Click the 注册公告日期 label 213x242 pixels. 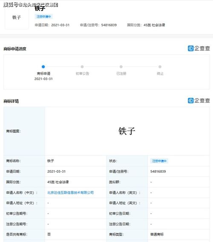pos(120,224)
